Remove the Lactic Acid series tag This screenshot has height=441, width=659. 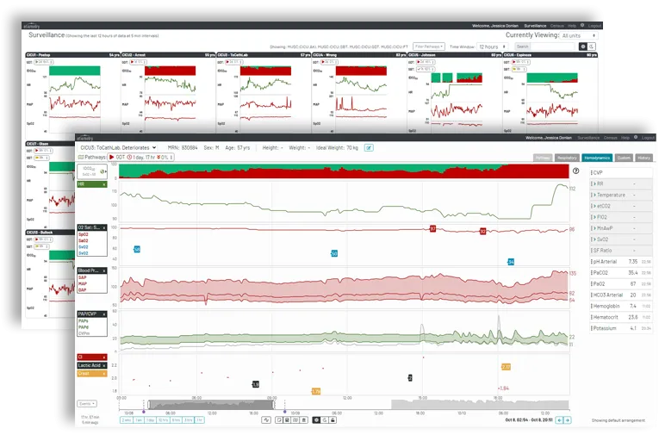[104, 365]
